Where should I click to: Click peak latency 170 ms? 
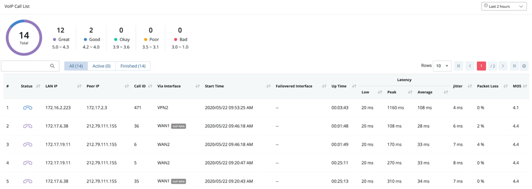pos(394,144)
